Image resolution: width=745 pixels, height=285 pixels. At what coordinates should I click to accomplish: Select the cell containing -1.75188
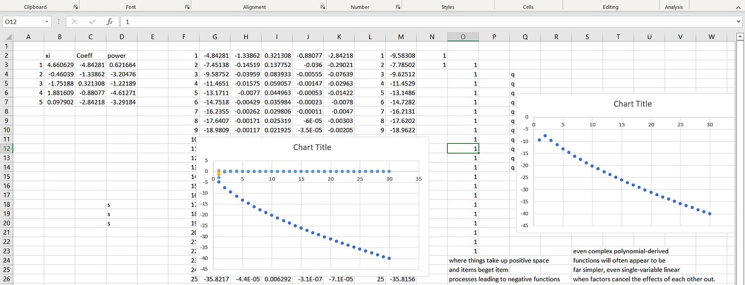coord(59,83)
